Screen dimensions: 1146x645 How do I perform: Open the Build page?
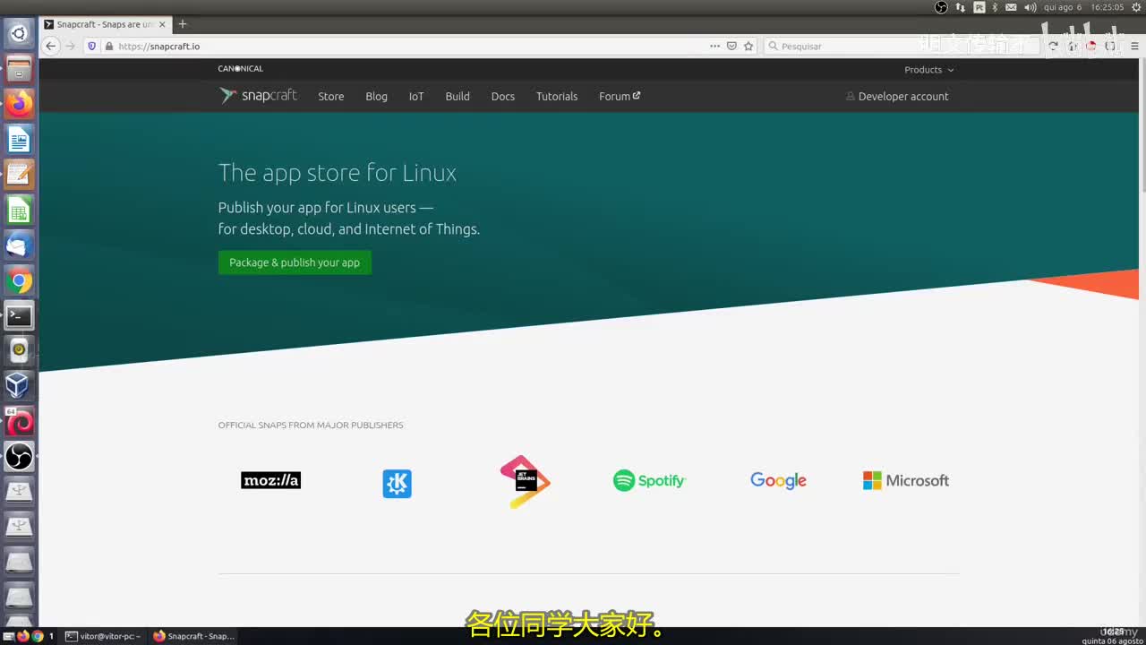pos(458,97)
